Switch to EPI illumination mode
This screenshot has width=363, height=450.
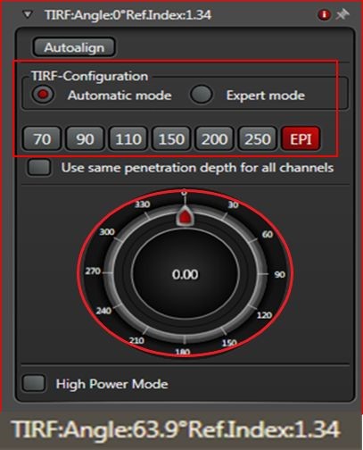(301, 138)
